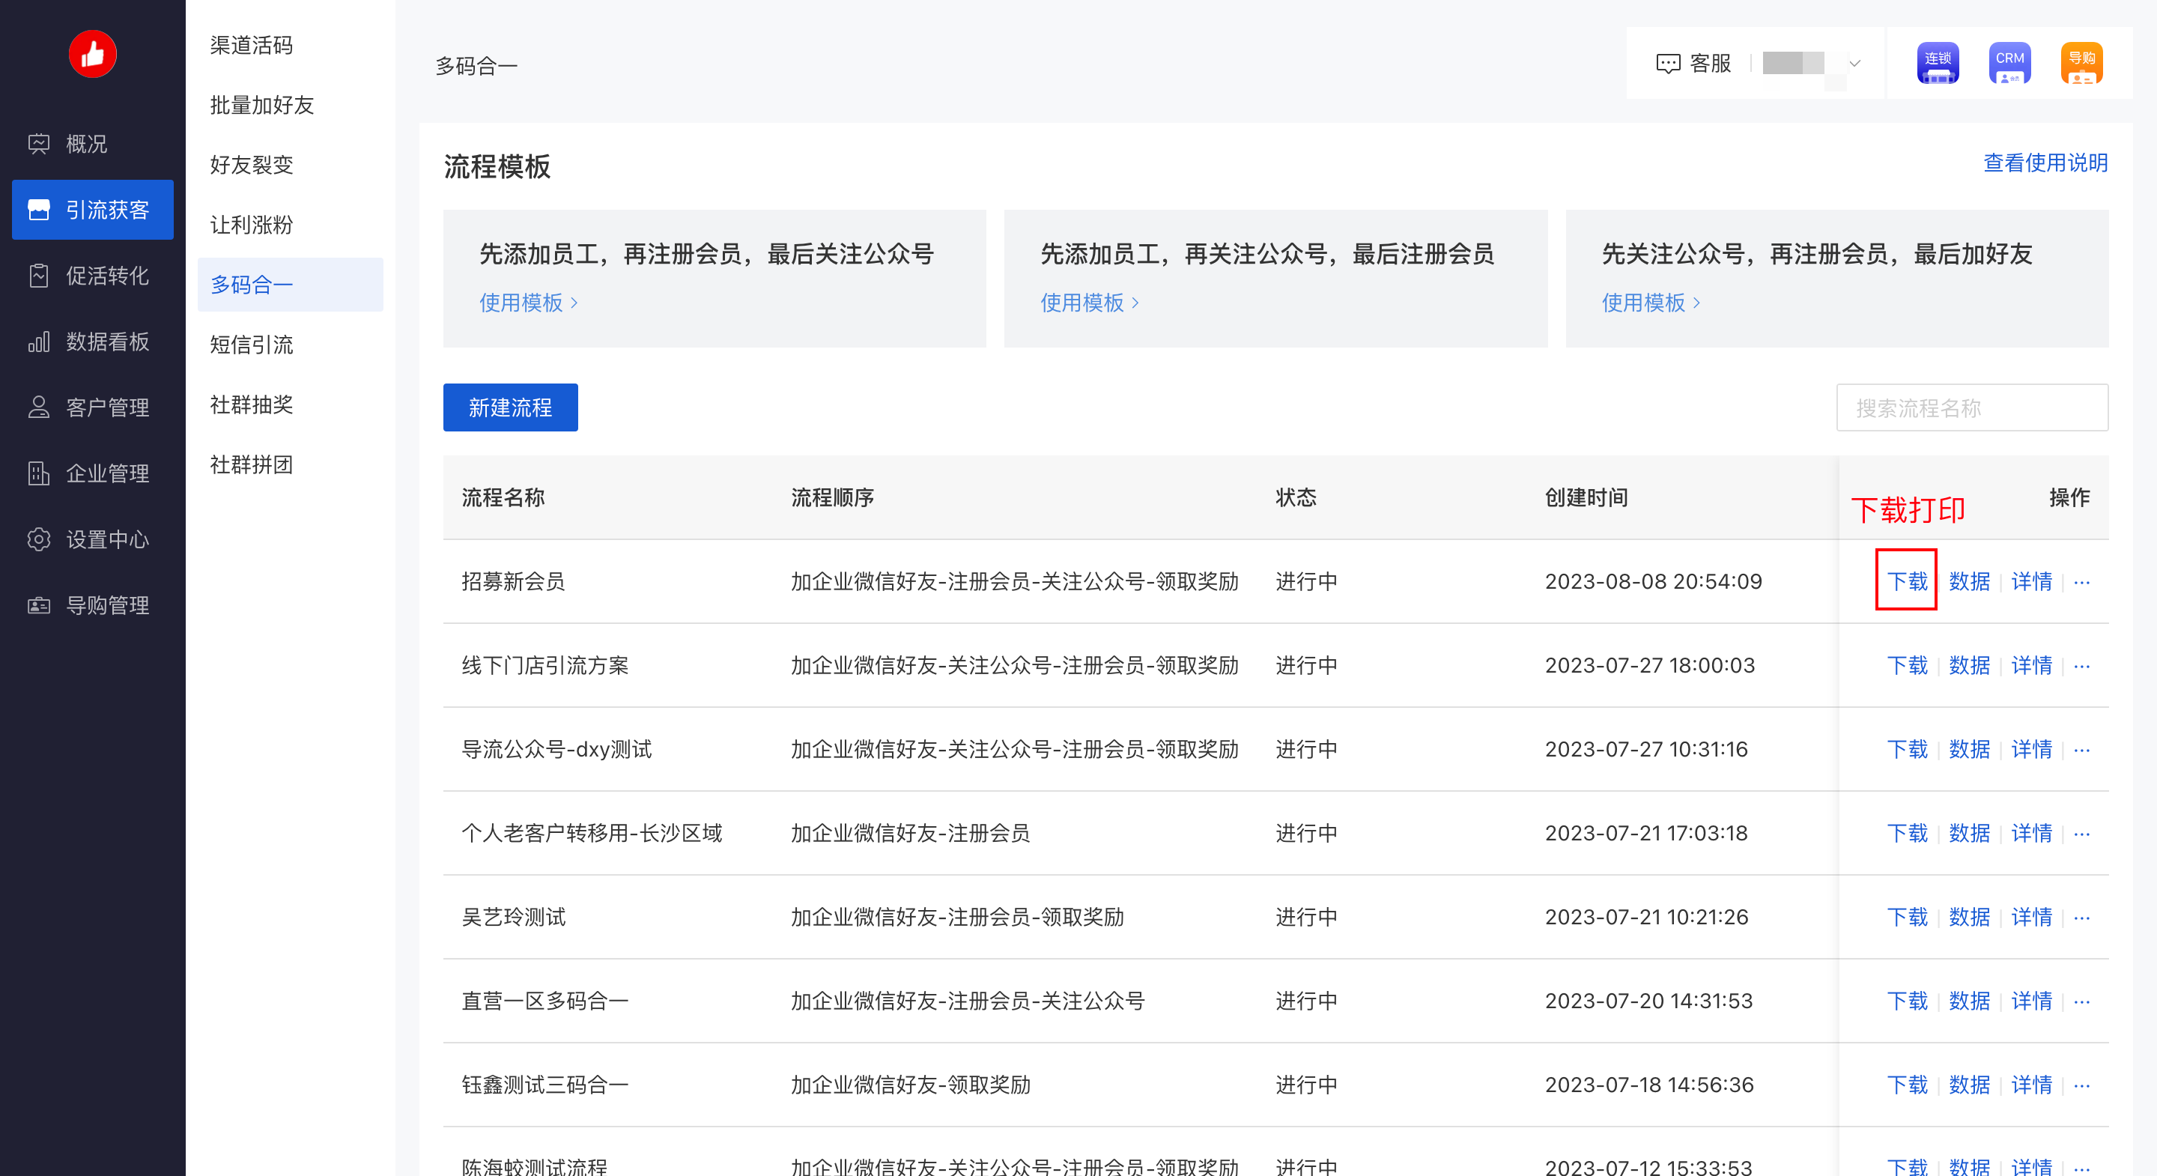
Task: Click 多码合一 page title
Action: click(x=476, y=66)
